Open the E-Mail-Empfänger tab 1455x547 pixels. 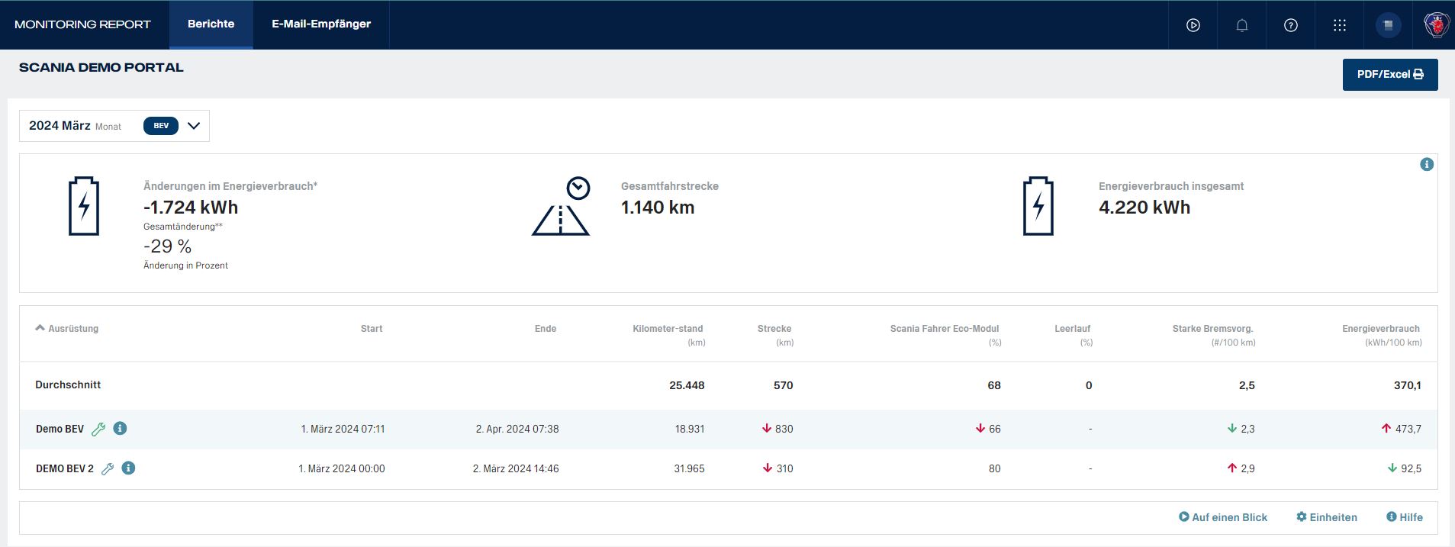pyautogui.click(x=321, y=24)
